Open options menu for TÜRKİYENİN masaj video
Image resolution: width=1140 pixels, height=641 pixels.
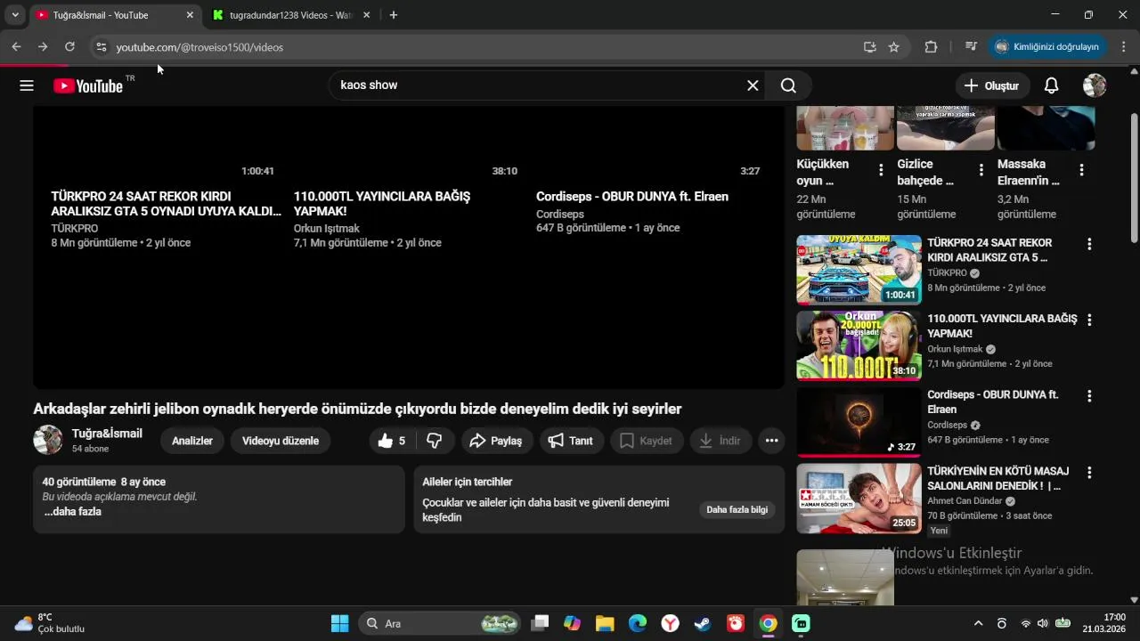pos(1088,472)
